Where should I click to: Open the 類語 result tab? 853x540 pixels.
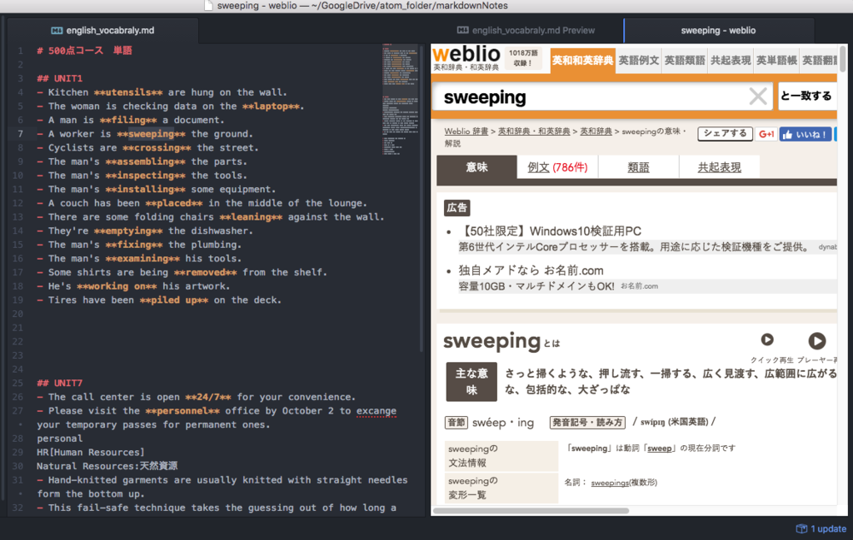(638, 167)
